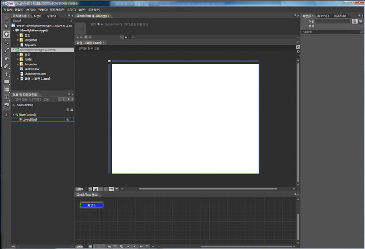Open the 도움말(H) menu
365x249 pixels.
(95, 10)
